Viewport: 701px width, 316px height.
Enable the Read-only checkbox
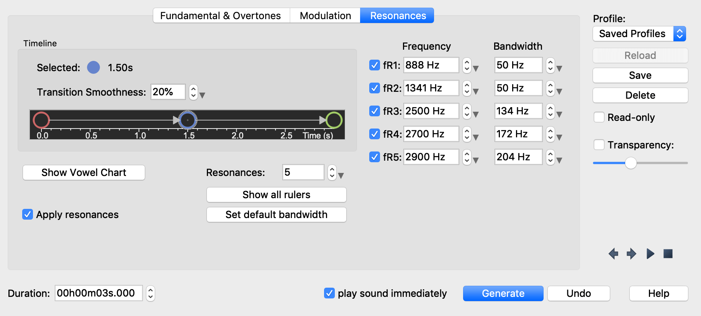[x=599, y=117]
